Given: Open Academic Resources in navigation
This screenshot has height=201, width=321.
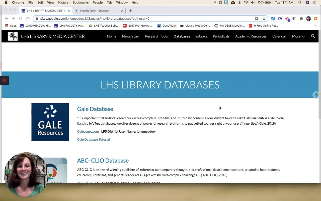Looking at the screenshot, I should tap(251, 36).
